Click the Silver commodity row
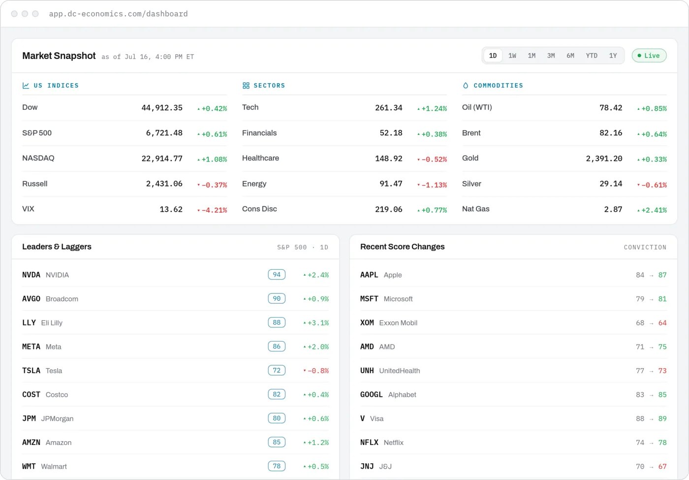The image size is (689, 480). click(x=564, y=184)
